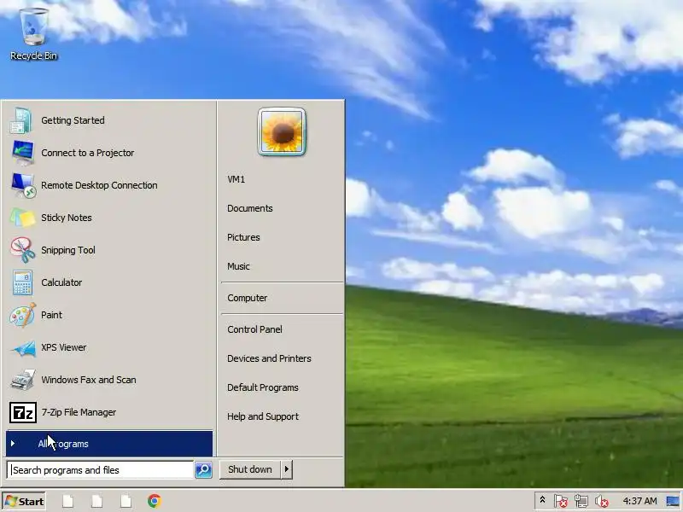Click the Show desktop icon in tray
683x512 pixels.
[x=673, y=501]
